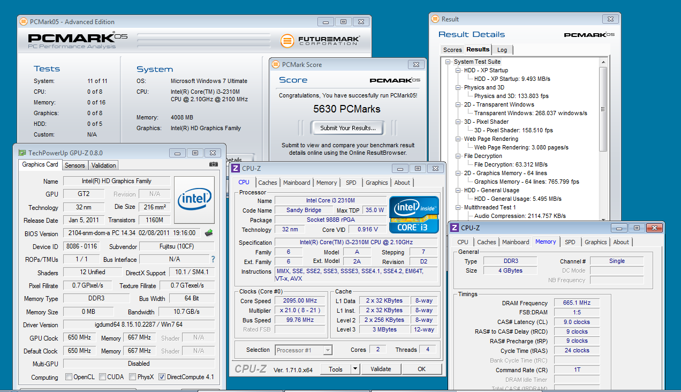Click the Submit Your Results button
Image resolution: width=681 pixels, height=392 pixels.
348,128
